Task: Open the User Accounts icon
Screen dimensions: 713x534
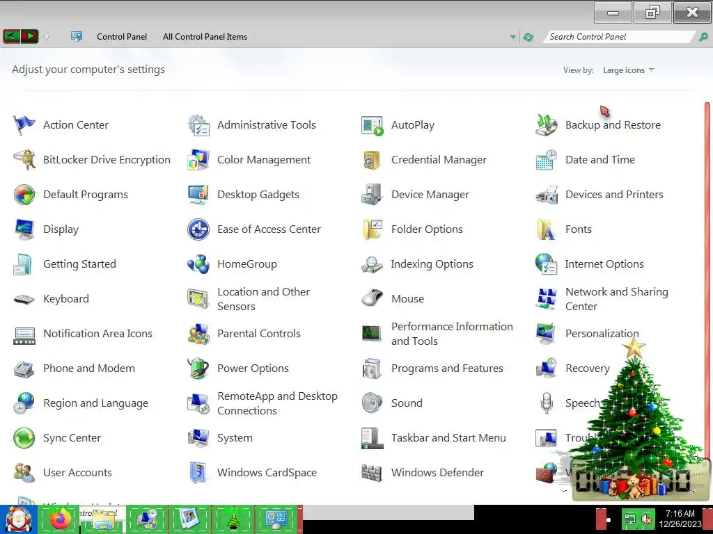Action: point(24,473)
